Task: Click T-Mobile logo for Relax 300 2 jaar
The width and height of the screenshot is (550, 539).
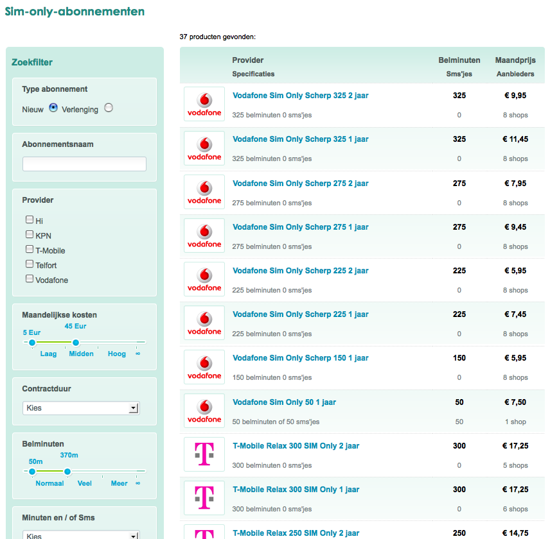Action: 204,454
